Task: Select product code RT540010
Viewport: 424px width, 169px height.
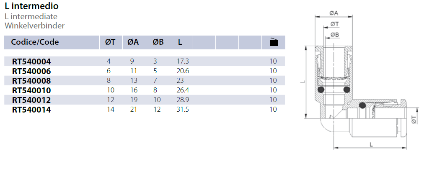Action: point(31,90)
